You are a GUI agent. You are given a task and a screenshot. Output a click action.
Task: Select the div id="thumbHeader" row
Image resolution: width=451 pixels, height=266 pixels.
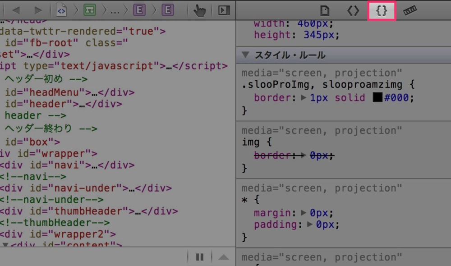[89, 211]
